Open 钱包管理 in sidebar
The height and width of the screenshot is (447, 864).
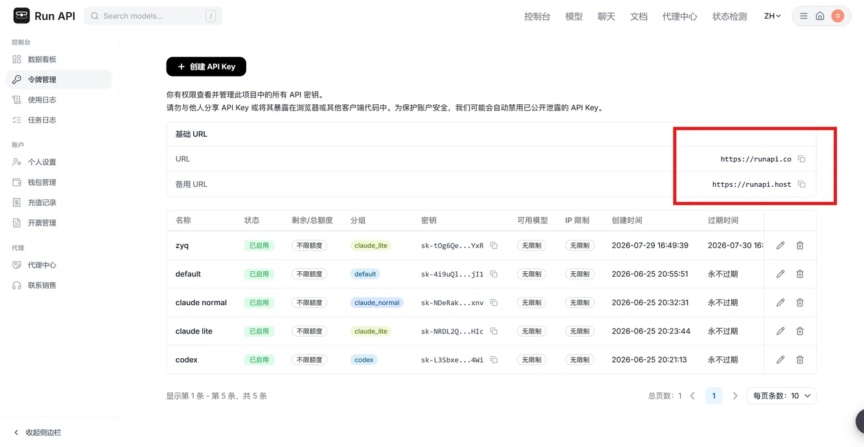59,182
